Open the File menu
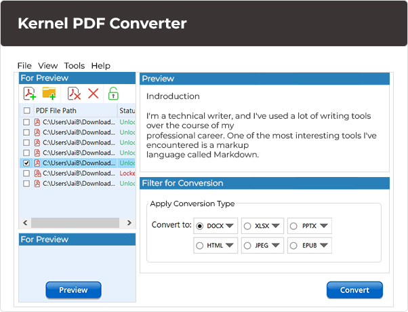Image resolution: width=408 pixels, height=312 pixels. pyautogui.click(x=24, y=66)
